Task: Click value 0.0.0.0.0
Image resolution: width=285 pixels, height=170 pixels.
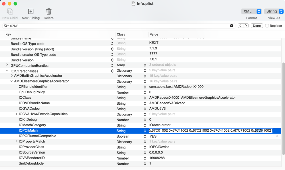Action: (156, 152)
